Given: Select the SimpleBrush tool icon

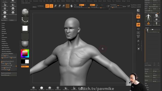Looking at the screenshot, I should click(148, 24).
